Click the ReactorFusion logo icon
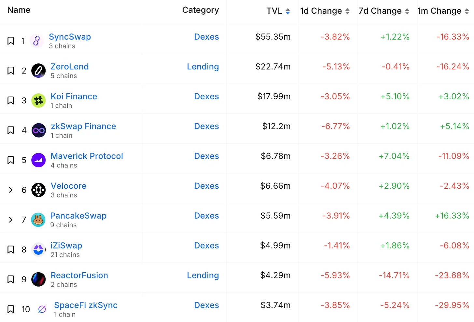 pyautogui.click(x=38, y=279)
